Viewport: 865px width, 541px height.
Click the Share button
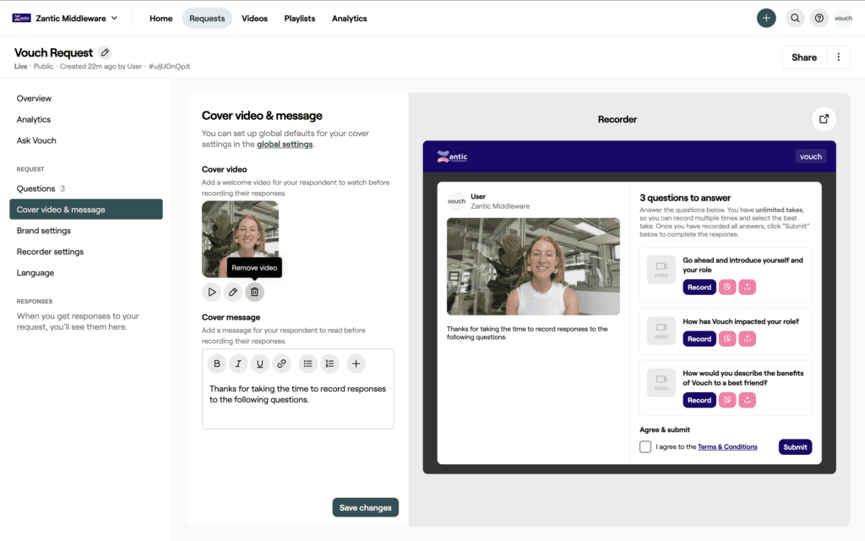tap(804, 57)
